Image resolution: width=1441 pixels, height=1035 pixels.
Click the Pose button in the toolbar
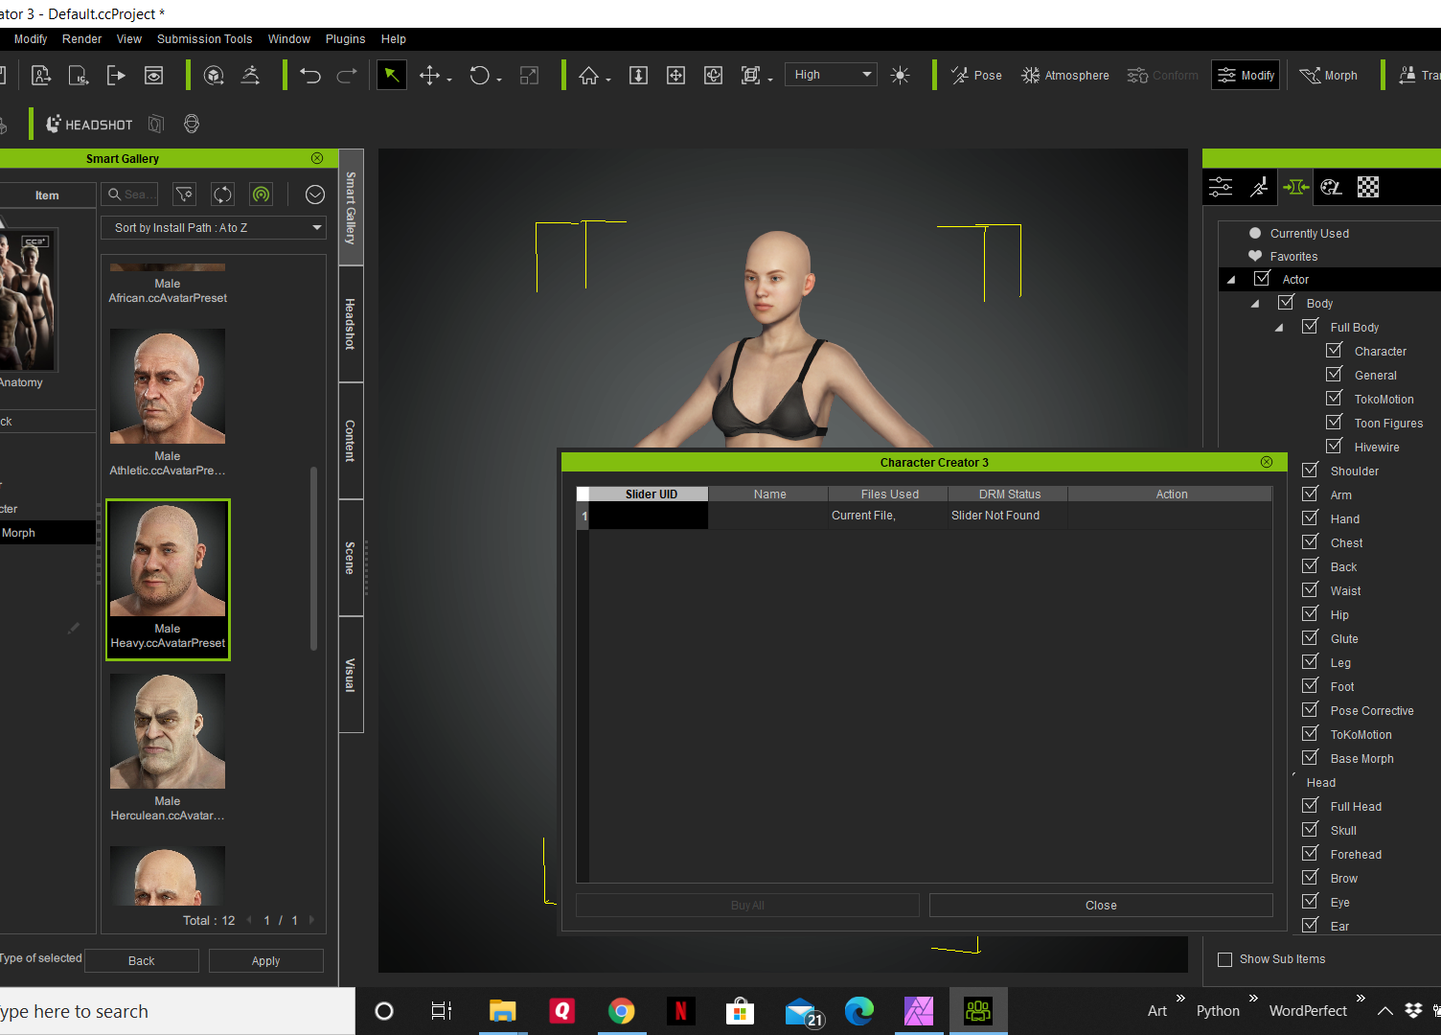[976, 75]
